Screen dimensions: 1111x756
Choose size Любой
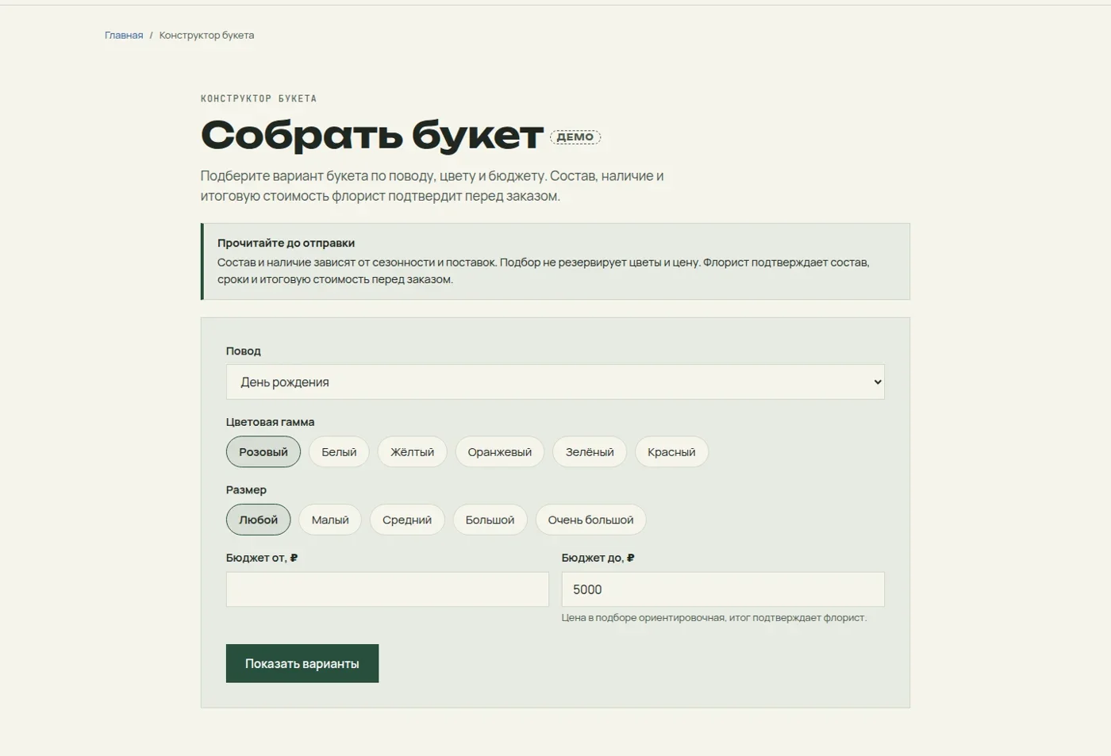point(258,520)
